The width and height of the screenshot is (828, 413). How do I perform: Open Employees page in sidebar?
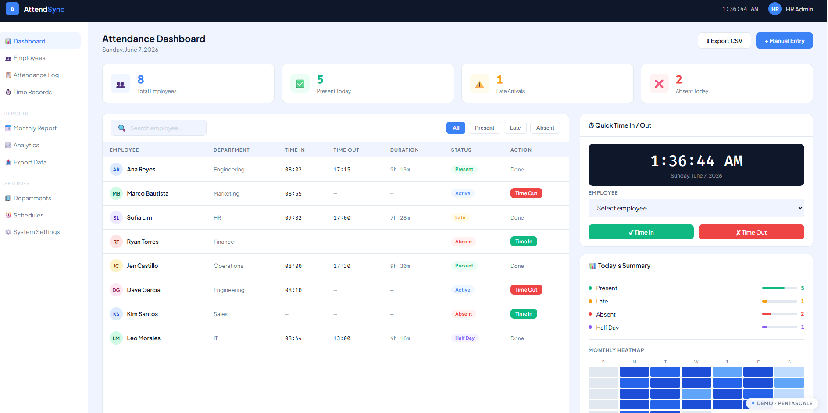tap(40, 58)
